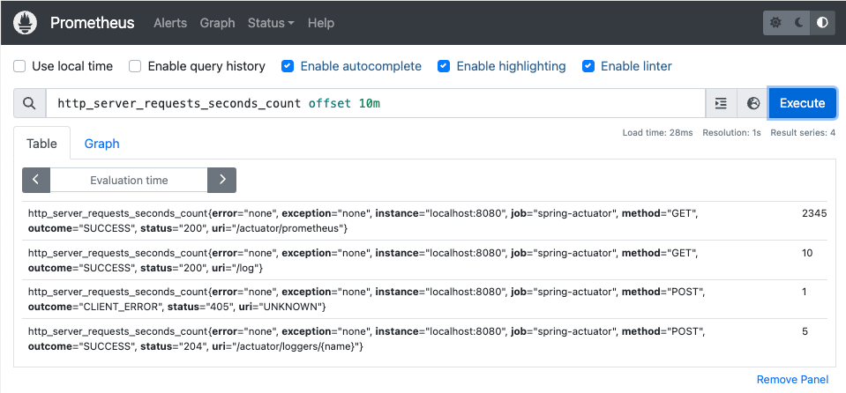Switch to dark theme moon icon
Screen dimensions: 846x393
pos(799,23)
